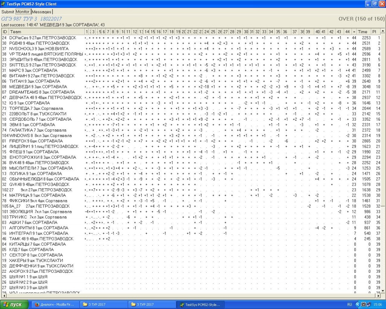This screenshot has width=386, height=309.
Task: Select team row "ТРИ ИКС 7кл 3шк Сортавала"
Action: click(191, 217)
